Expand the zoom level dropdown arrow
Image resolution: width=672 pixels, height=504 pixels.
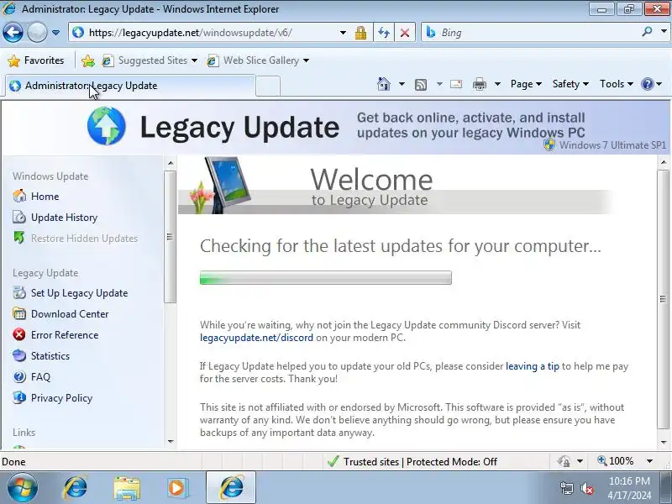649,461
